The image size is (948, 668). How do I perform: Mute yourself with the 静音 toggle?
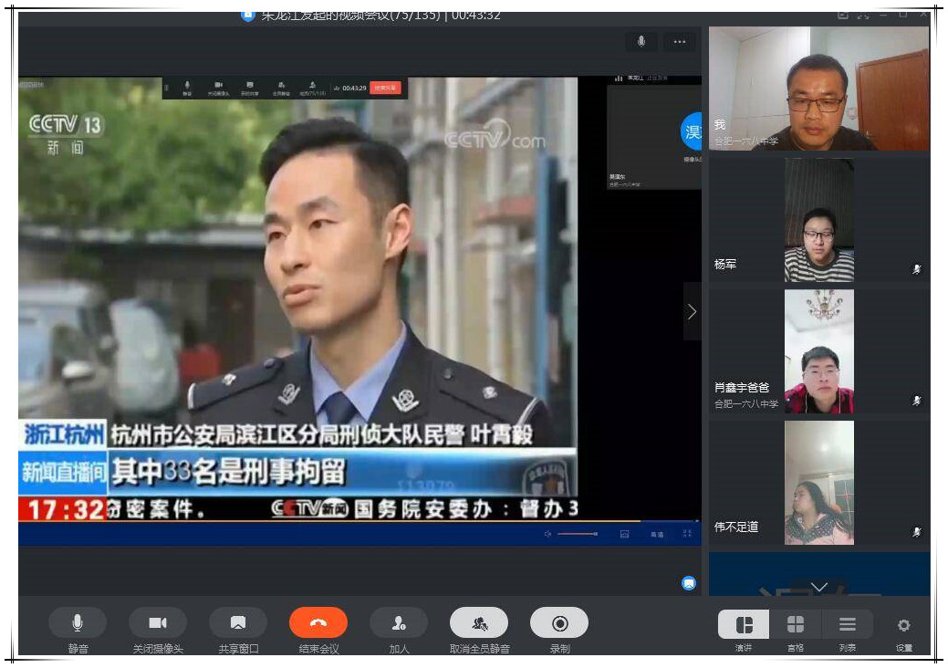[78, 623]
